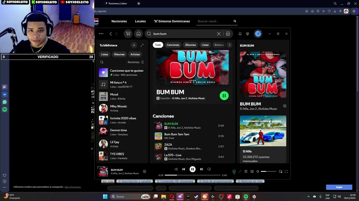
Task: Open the Windows Start menu
Action: tap(105, 197)
